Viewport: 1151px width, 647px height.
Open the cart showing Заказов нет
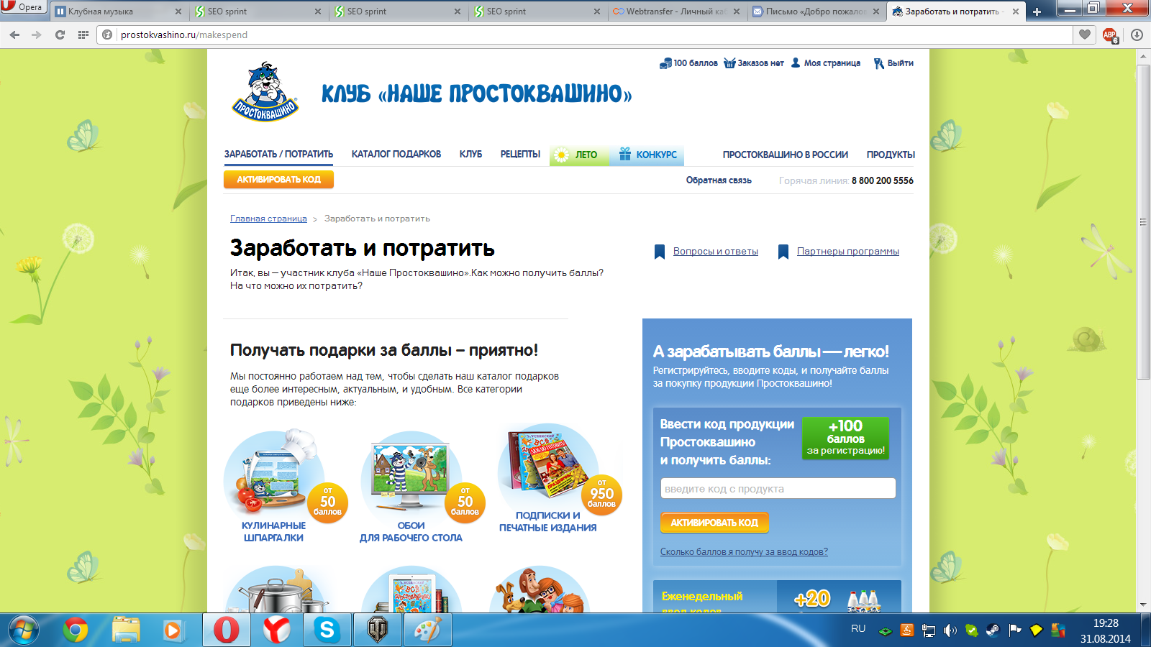(x=754, y=63)
